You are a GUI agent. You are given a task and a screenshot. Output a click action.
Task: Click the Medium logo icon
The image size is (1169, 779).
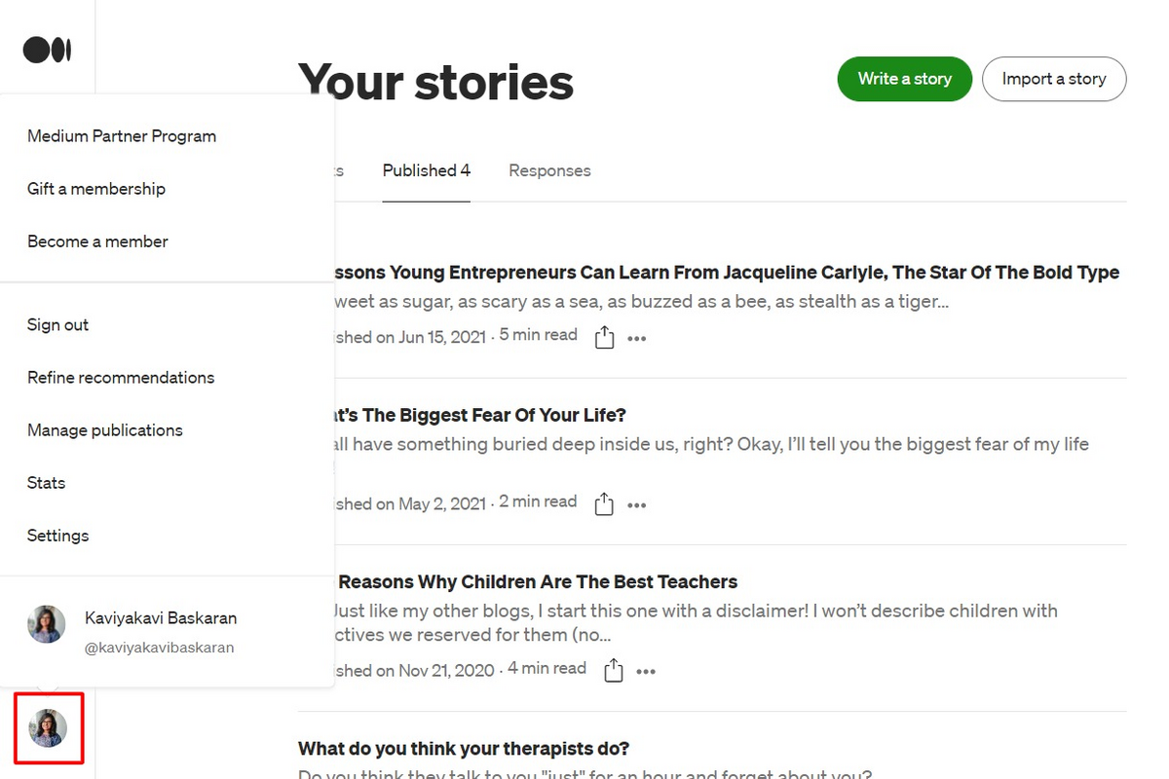(x=47, y=50)
